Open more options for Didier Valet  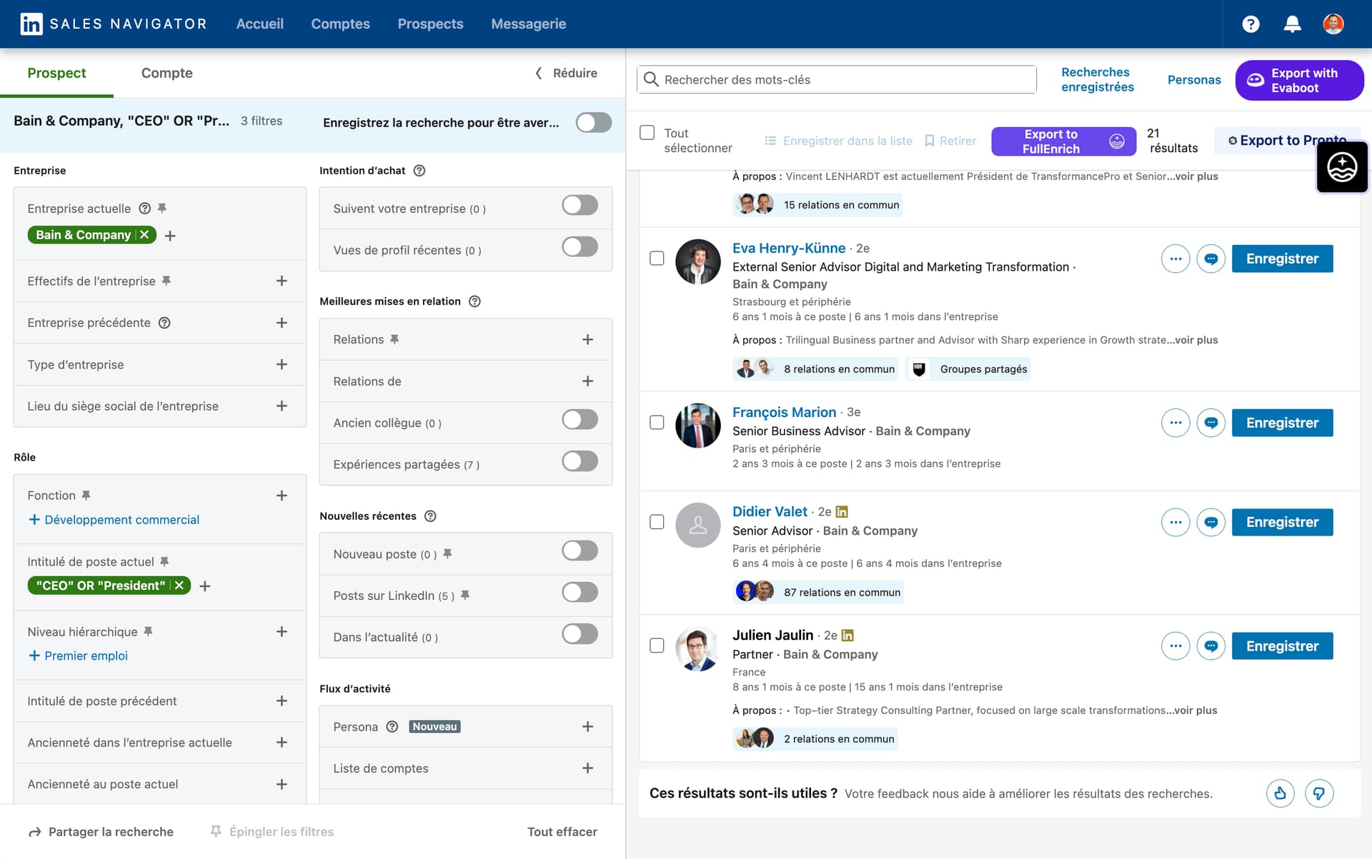pyautogui.click(x=1175, y=522)
